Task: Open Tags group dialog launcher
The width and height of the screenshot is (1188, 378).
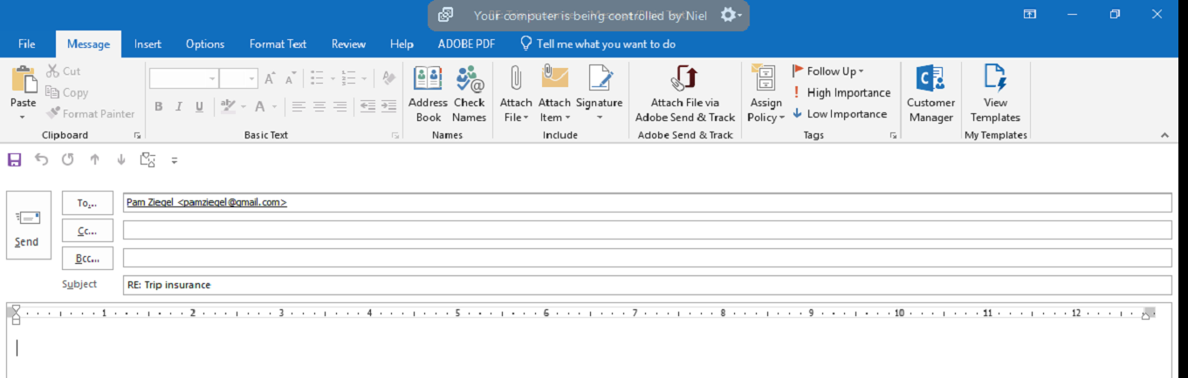Action: 893,136
